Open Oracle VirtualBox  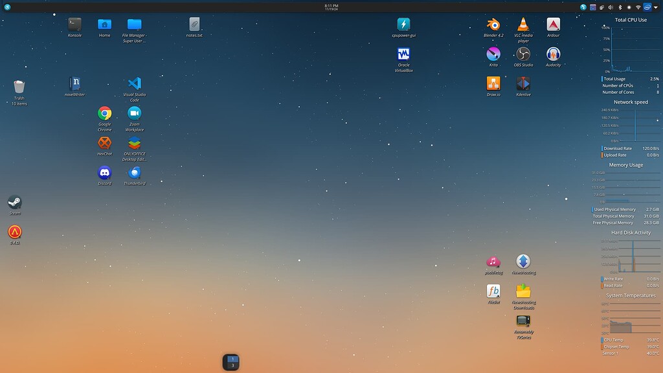(403, 55)
